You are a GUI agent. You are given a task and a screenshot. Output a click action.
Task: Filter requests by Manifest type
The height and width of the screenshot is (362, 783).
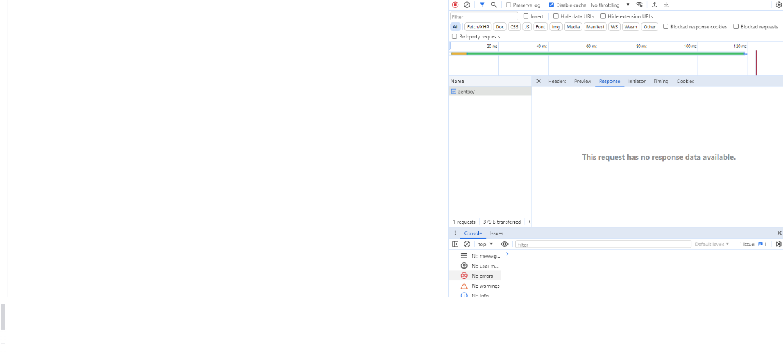tap(595, 27)
